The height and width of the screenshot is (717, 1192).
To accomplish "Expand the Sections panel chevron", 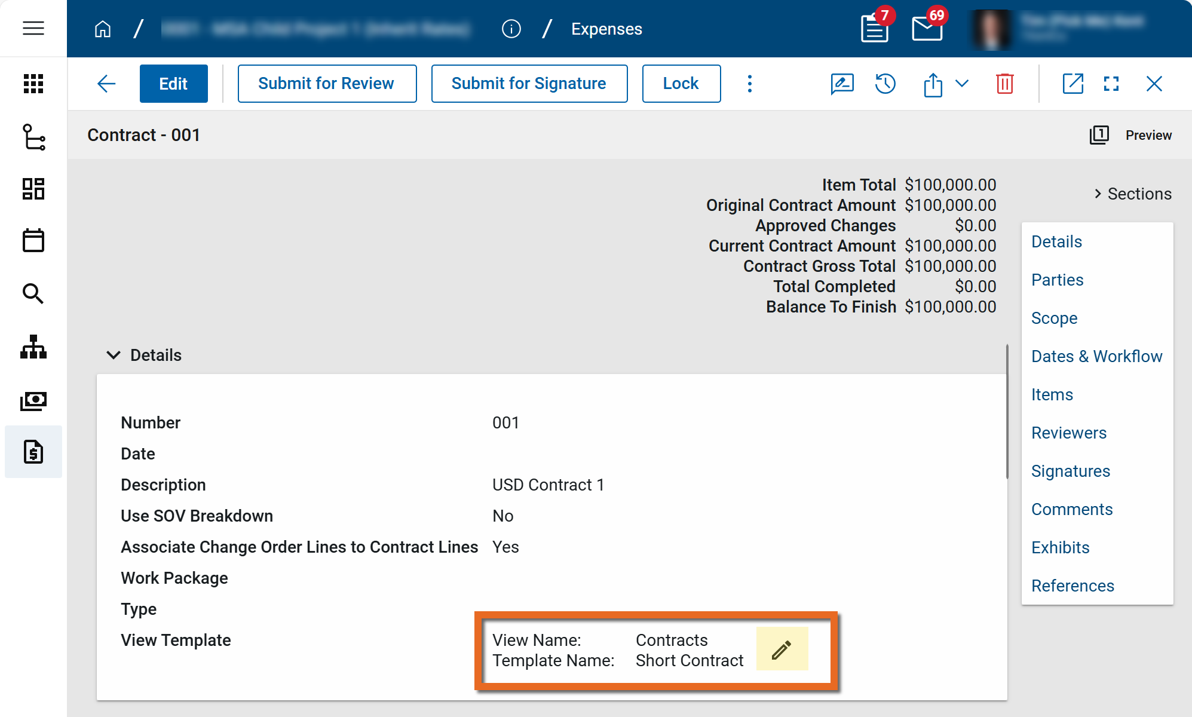I will click(x=1098, y=194).
